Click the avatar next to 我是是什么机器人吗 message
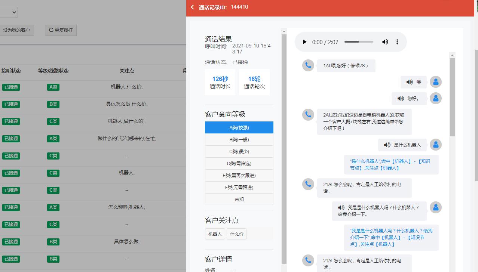The height and width of the screenshot is (272, 478). pos(436,207)
